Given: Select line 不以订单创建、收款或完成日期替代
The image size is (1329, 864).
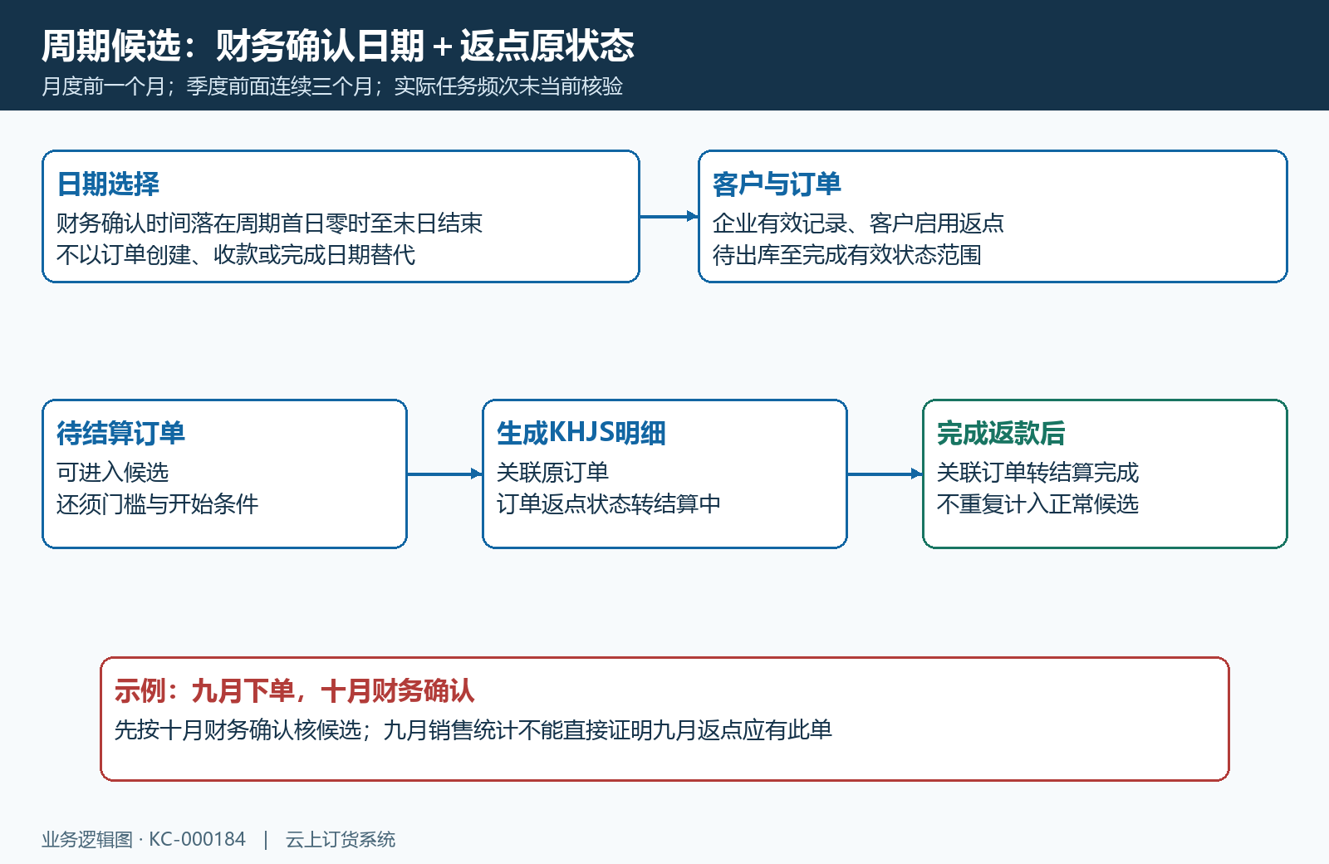Looking at the screenshot, I should (x=236, y=255).
